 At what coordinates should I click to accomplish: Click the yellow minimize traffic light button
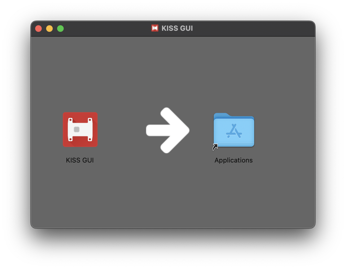tap(49, 28)
